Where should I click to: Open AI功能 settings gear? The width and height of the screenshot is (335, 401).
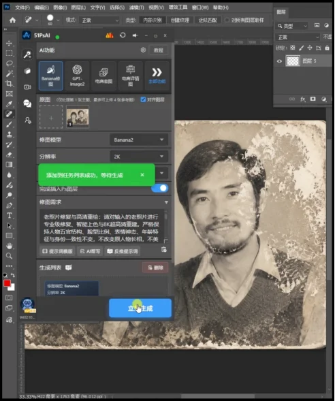[x=143, y=50]
